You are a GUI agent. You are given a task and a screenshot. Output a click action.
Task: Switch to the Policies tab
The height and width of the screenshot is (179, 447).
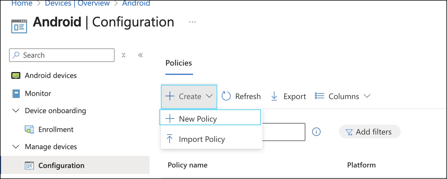coord(179,63)
